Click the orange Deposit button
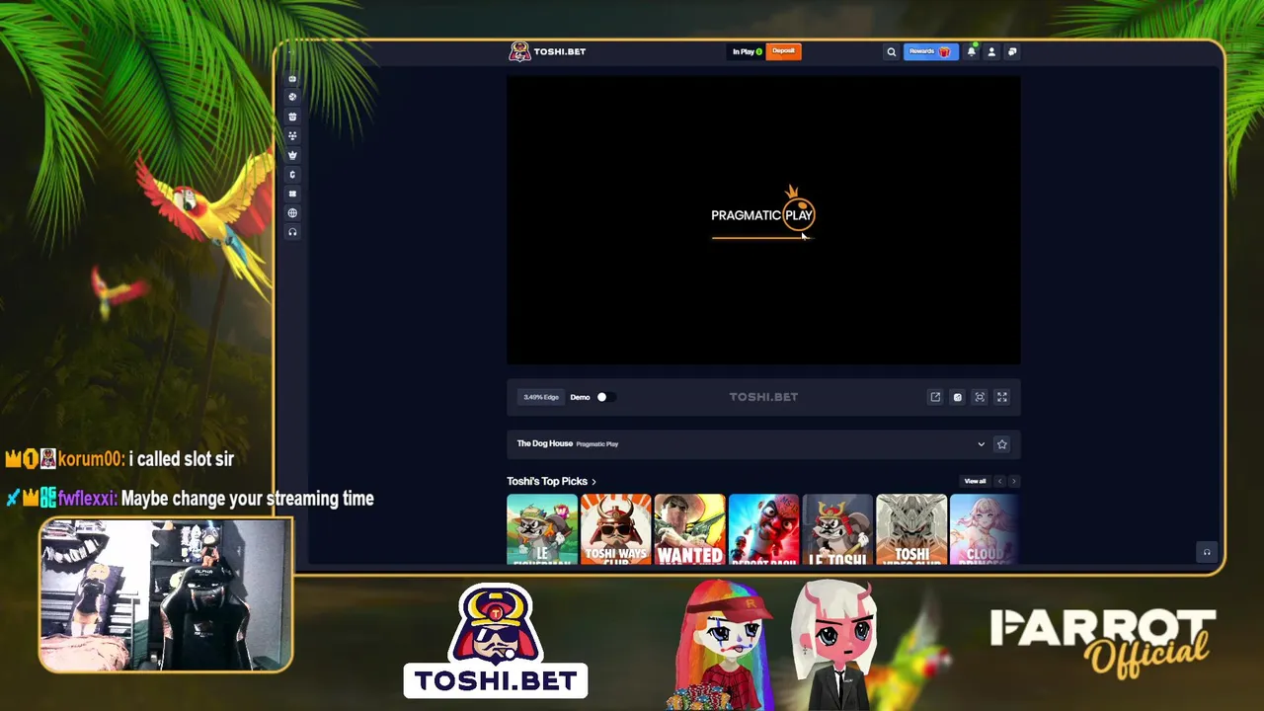1264x711 pixels. 784,51
